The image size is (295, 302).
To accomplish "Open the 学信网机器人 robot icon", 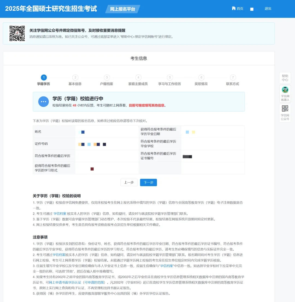I will click(285, 90).
